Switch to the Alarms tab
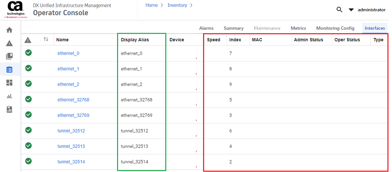 (206, 28)
